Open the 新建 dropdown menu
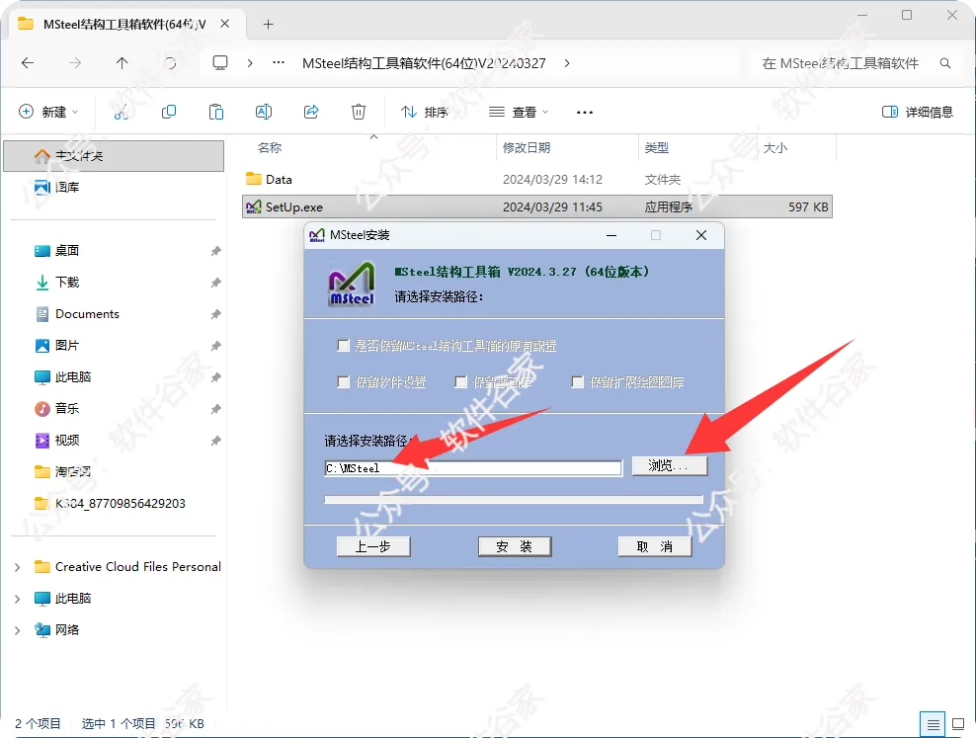 48,112
